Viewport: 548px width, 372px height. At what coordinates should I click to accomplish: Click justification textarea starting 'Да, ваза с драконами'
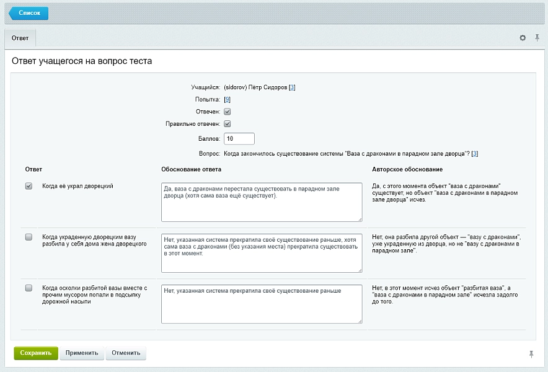coord(262,202)
